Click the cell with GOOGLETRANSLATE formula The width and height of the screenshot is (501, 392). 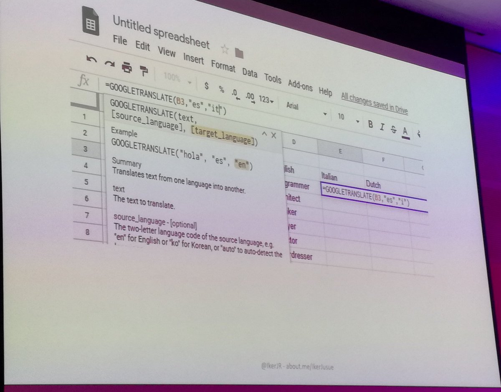tap(374, 197)
